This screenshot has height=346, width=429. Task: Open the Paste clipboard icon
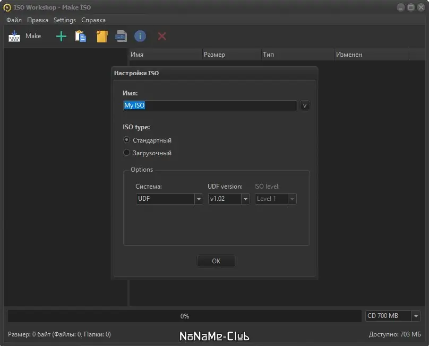[81, 36]
